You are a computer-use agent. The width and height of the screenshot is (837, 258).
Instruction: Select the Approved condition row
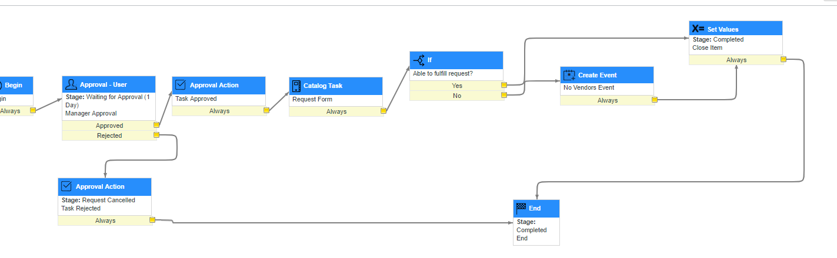pos(109,125)
